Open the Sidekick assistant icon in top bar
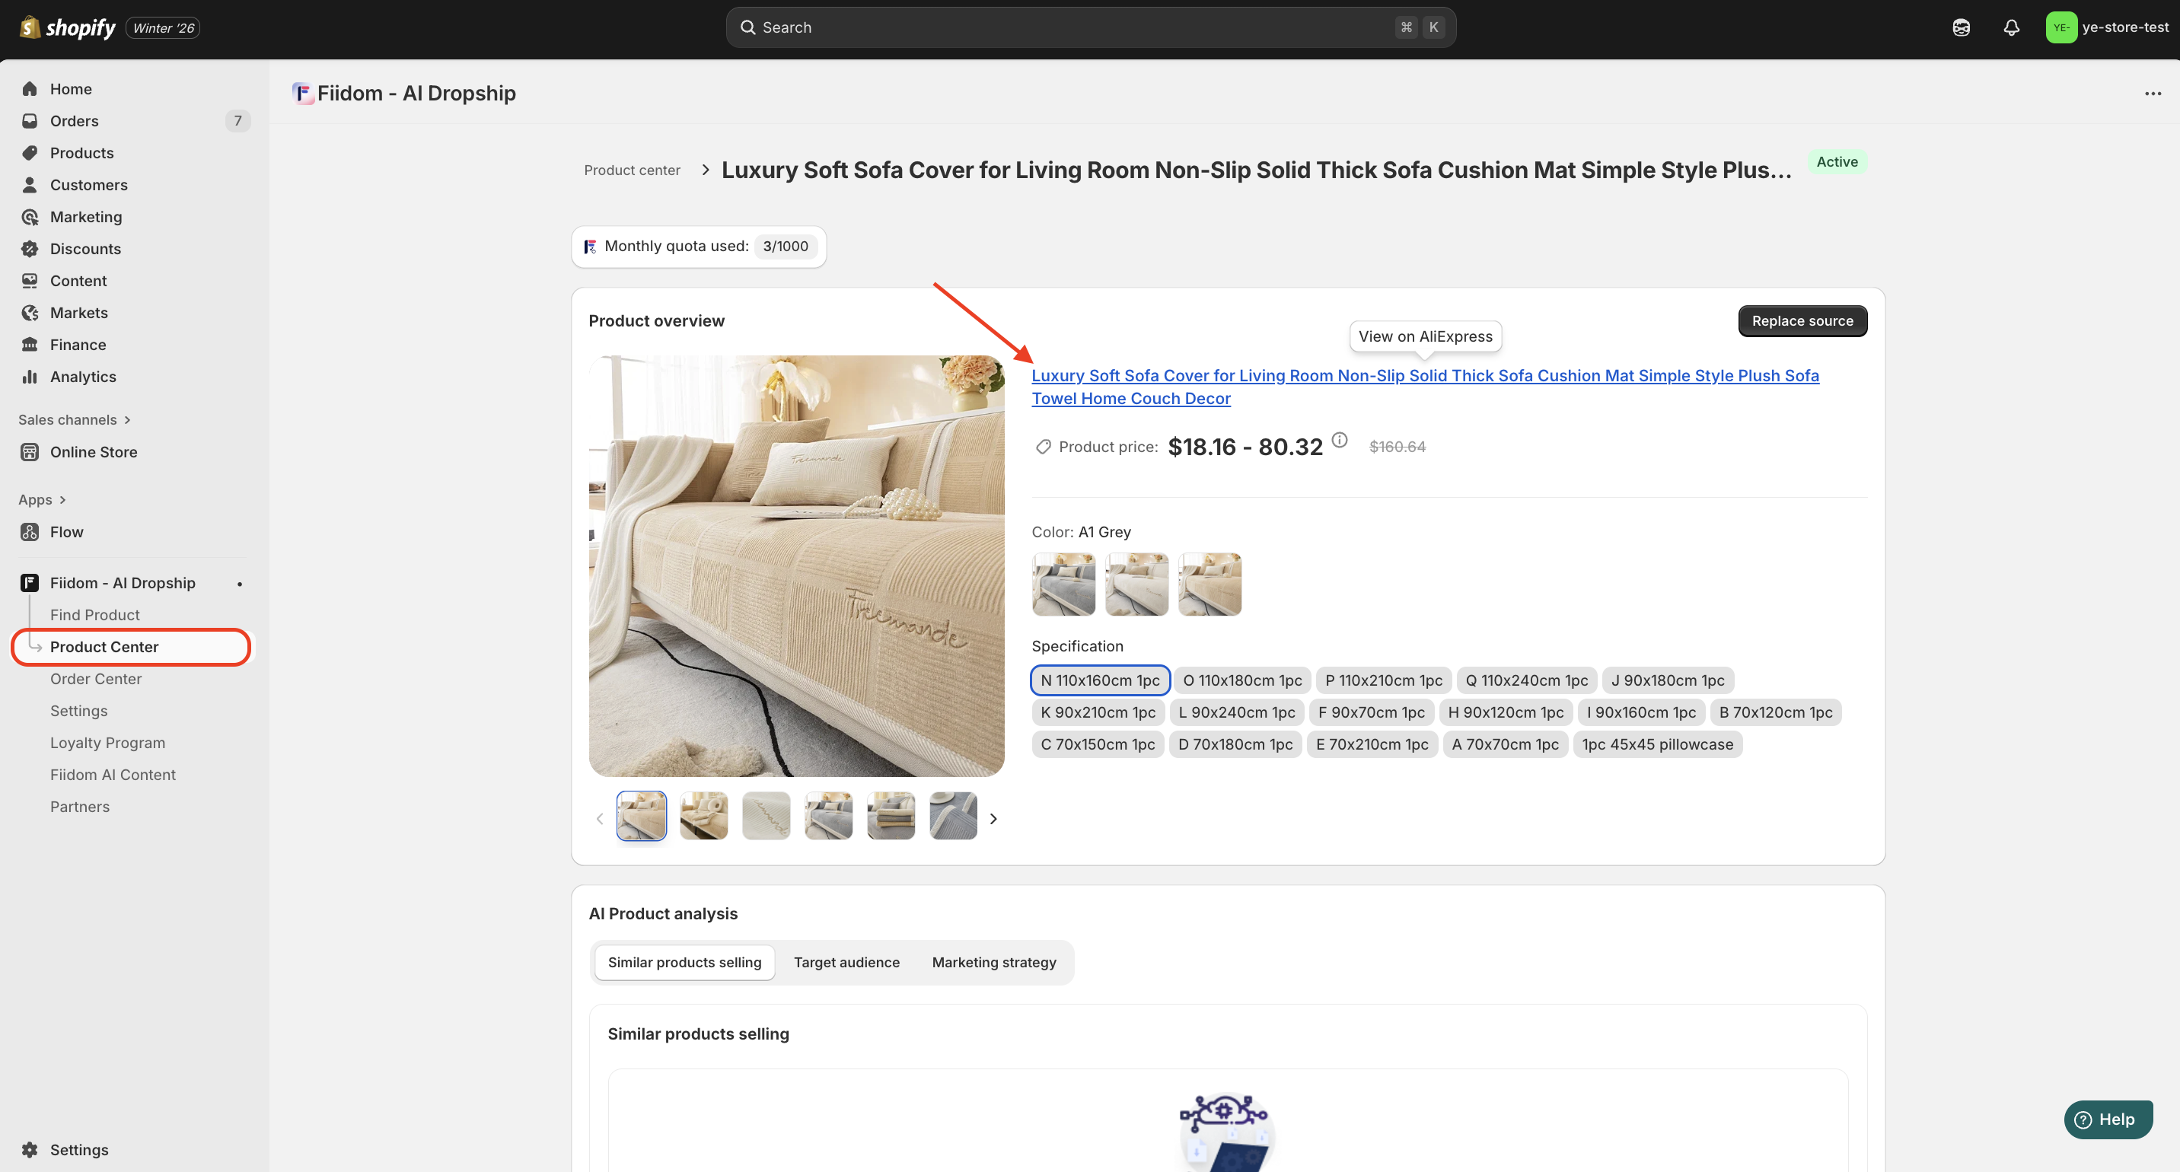The image size is (2180, 1172). pos(1961,28)
